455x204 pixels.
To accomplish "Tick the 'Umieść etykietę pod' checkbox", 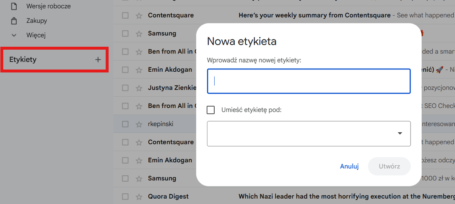I will (x=211, y=110).
